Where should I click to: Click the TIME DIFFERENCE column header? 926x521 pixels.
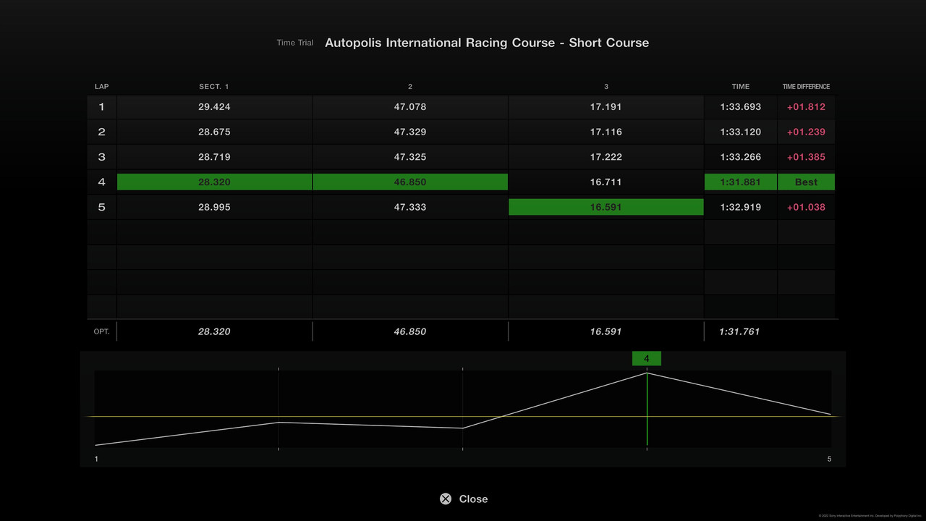point(806,87)
